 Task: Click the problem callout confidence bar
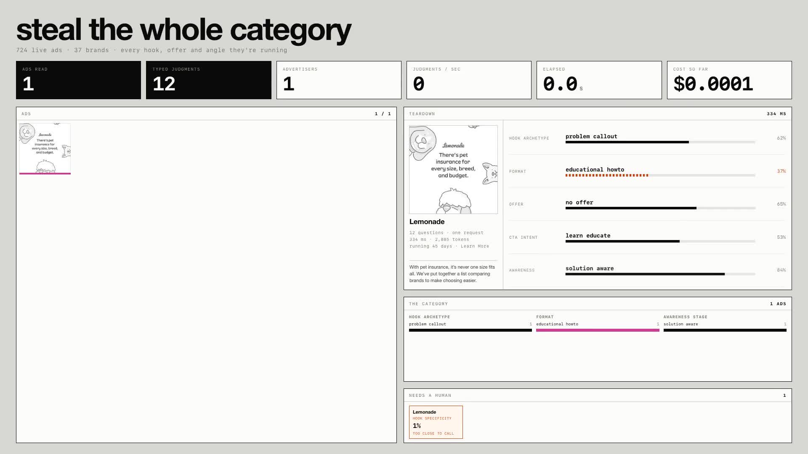pyautogui.click(x=660, y=142)
